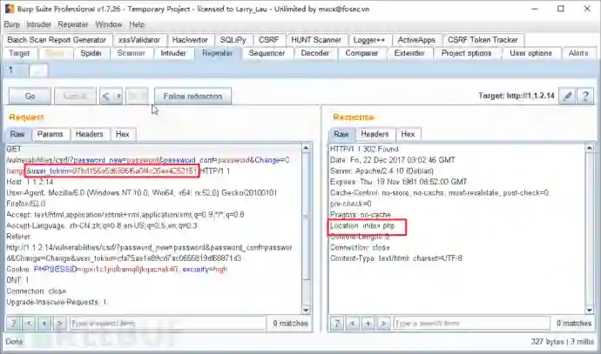This screenshot has height=354, width=601.
Task: Switch to Comparer tab
Action: [x=361, y=53]
